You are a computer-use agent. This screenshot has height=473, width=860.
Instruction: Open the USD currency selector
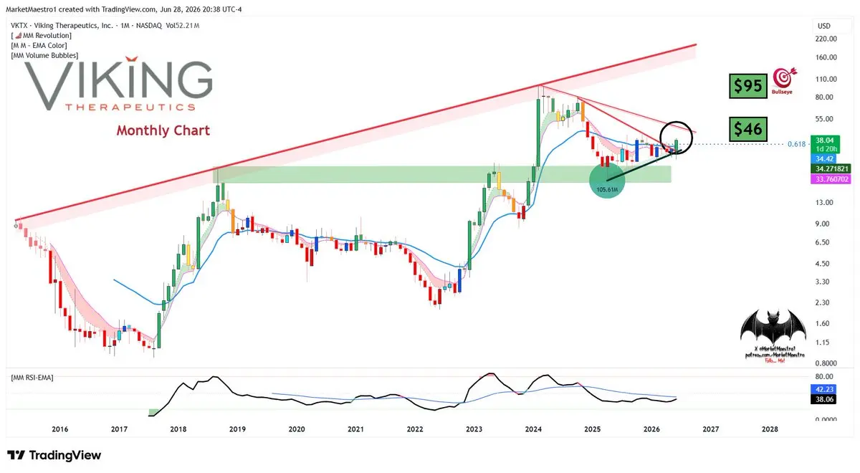823,26
